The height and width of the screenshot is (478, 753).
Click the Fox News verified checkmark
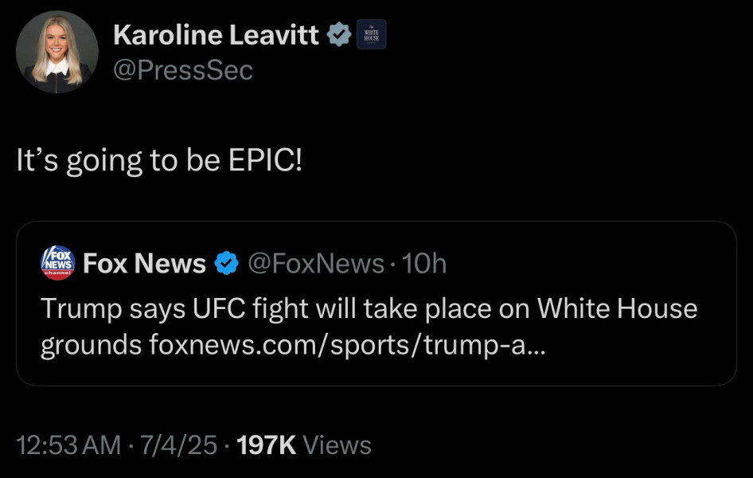point(228,263)
